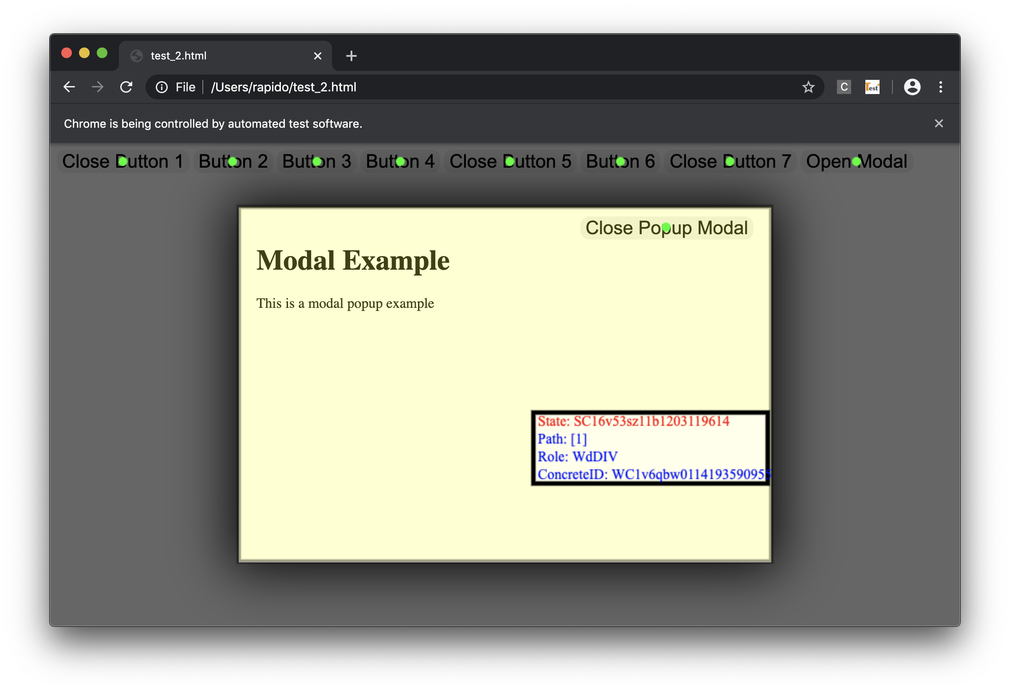1010x692 pixels.
Task: Click the 'Open Modal' button
Action: 856,161
